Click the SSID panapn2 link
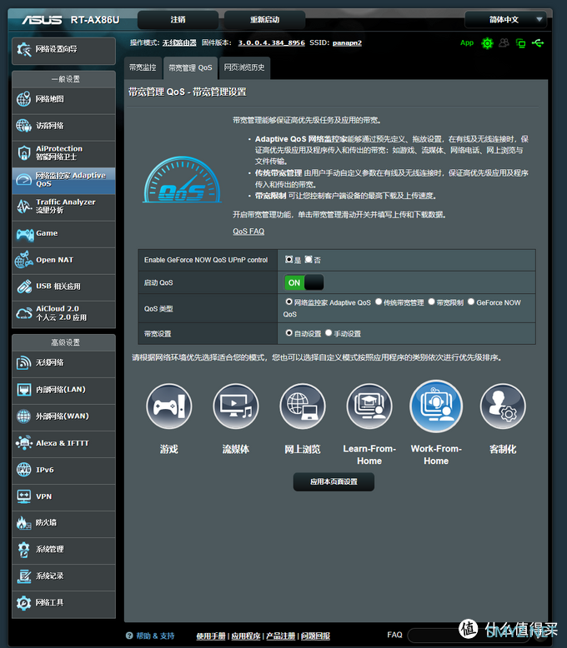The image size is (567, 648). [x=347, y=42]
